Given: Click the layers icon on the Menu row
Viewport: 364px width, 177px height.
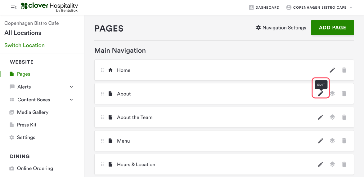Looking at the screenshot, I should click(x=332, y=141).
